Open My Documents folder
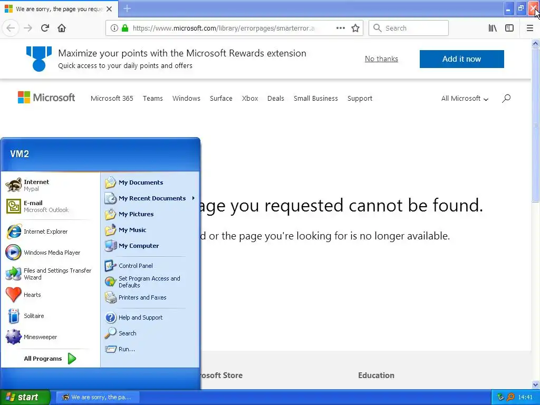 pos(150,182)
